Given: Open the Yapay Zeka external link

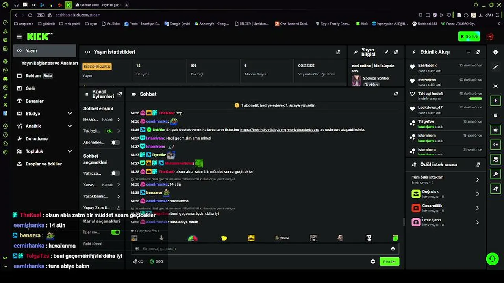Looking at the screenshot, I should [118, 208].
